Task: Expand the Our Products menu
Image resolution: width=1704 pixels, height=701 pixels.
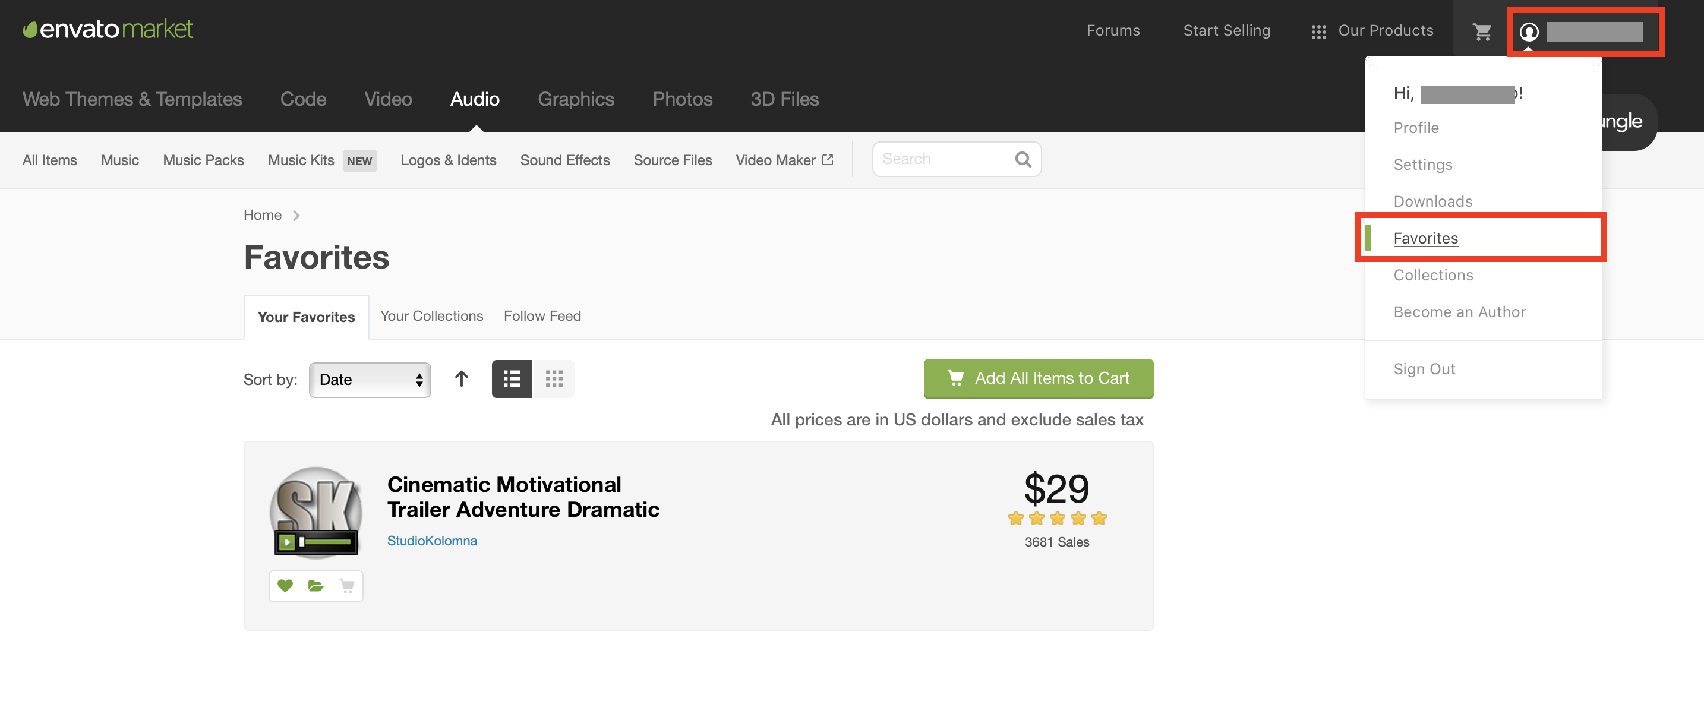Action: [x=1372, y=31]
